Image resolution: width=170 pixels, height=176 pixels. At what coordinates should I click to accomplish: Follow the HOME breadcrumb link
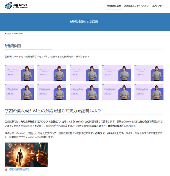coord(9,34)
